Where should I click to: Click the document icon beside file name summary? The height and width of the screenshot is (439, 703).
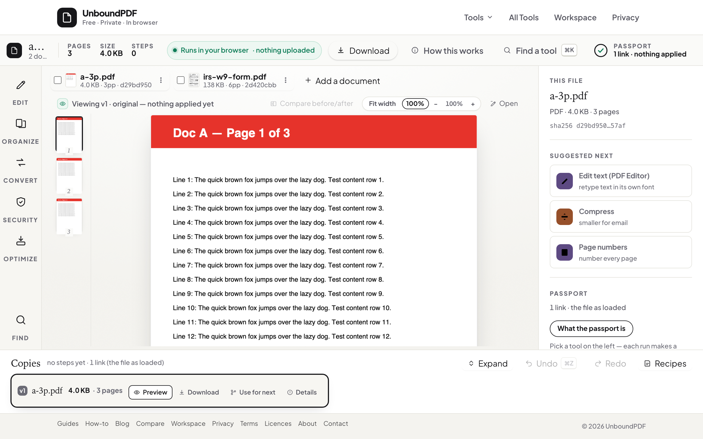click(14, 50)
